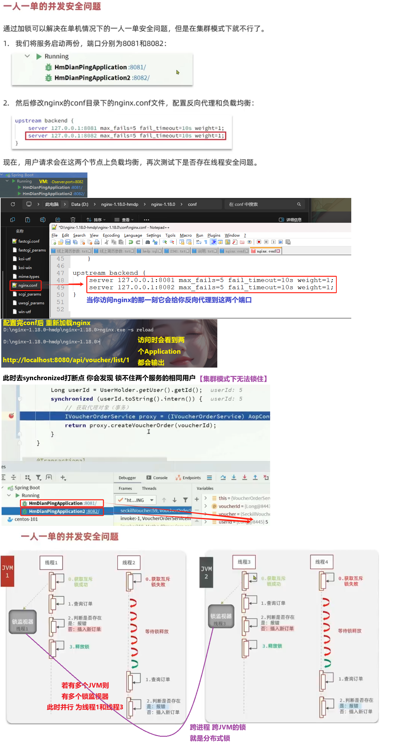Expand the userId variable

[x=206, y=522]
